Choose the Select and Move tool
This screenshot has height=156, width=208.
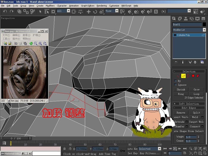89,12
